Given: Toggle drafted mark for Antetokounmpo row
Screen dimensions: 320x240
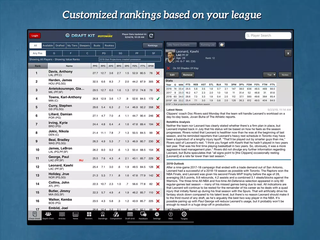Looking at the screenshot, I should [x=158, y=90].
